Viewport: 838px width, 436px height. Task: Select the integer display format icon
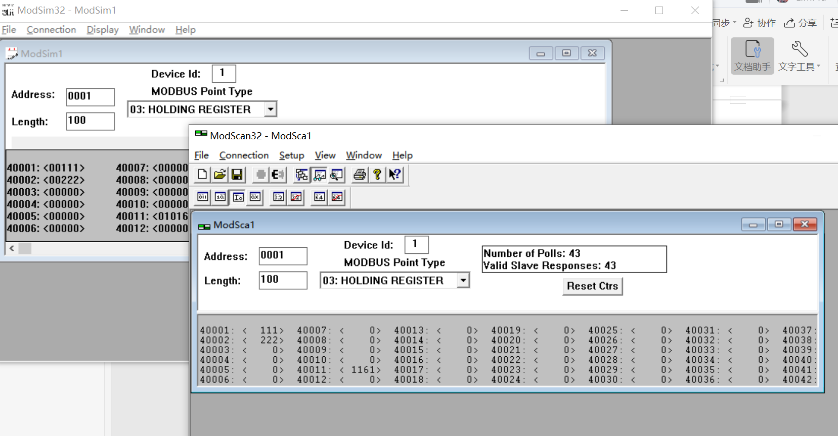click(x=238, y=197)
